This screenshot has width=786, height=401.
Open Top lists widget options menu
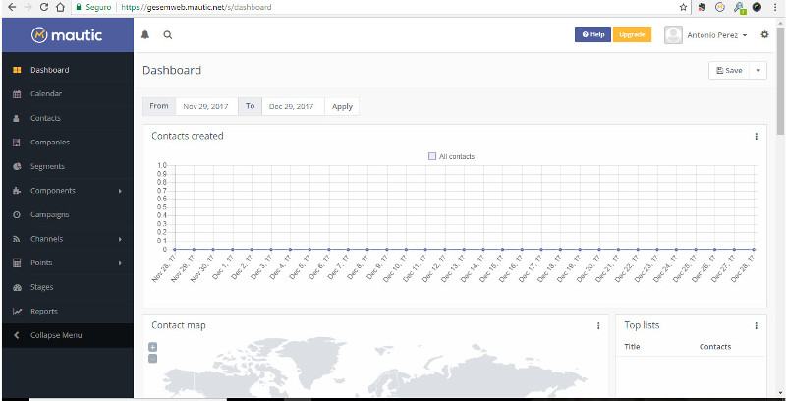click(756, 326)
